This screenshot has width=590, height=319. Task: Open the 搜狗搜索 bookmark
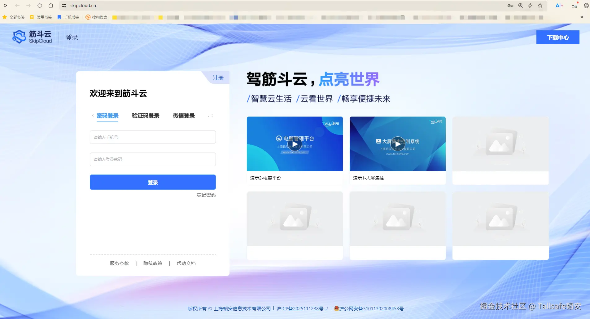point(96,17)
